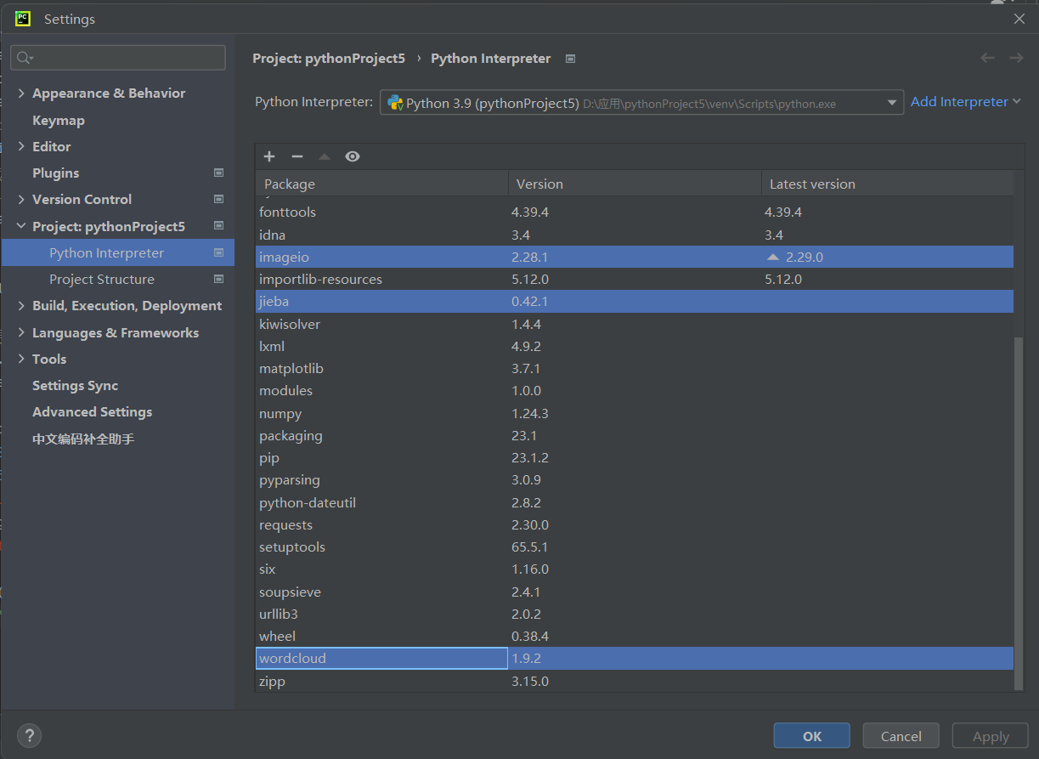Go back with the left arrow
The height and width of the screenshot is (759, 1039).
click(x=987, y=58)
